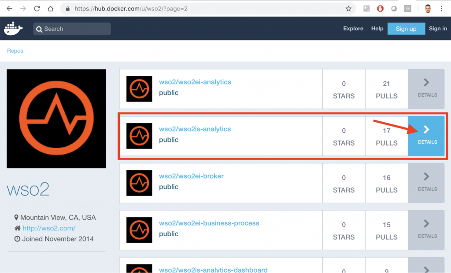Open details for wso2/wso2is-analytics
The width and height of the screenshot is (451, 273).
426,135
